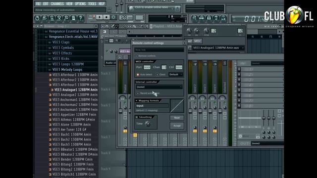Open the TOOLS menu
This screenshot has width=317, height=178.
tap(92, 3)
